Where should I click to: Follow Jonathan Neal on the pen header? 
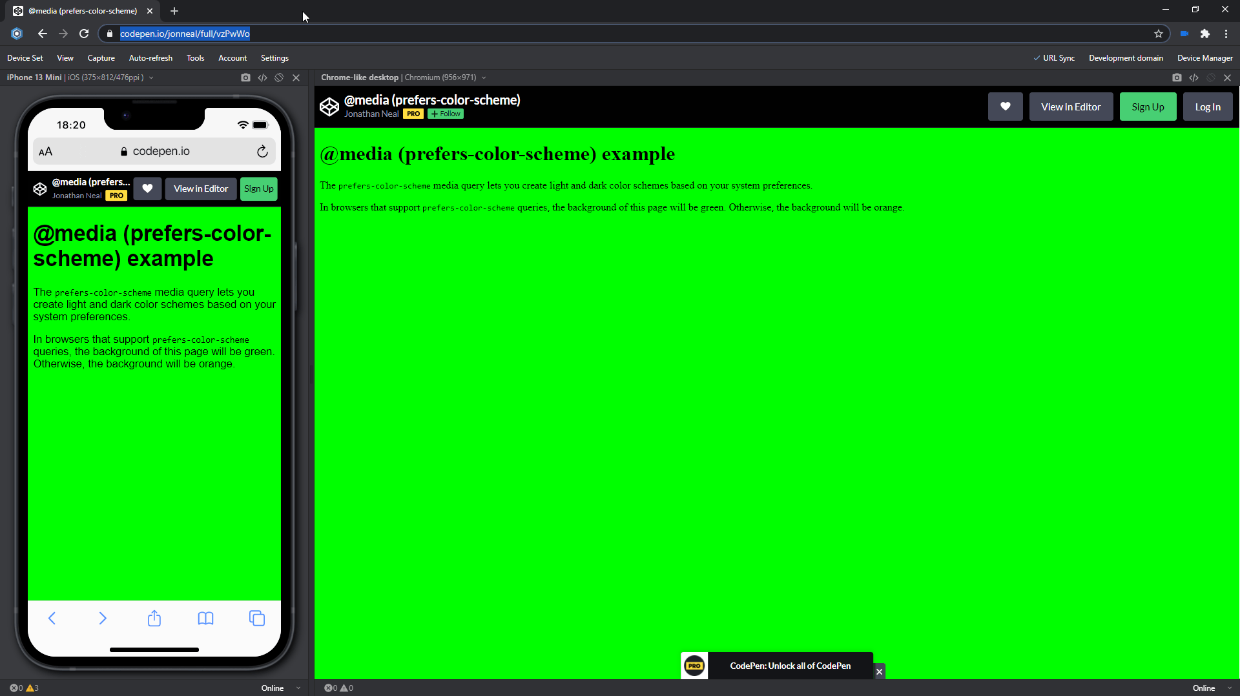(445, 114)
